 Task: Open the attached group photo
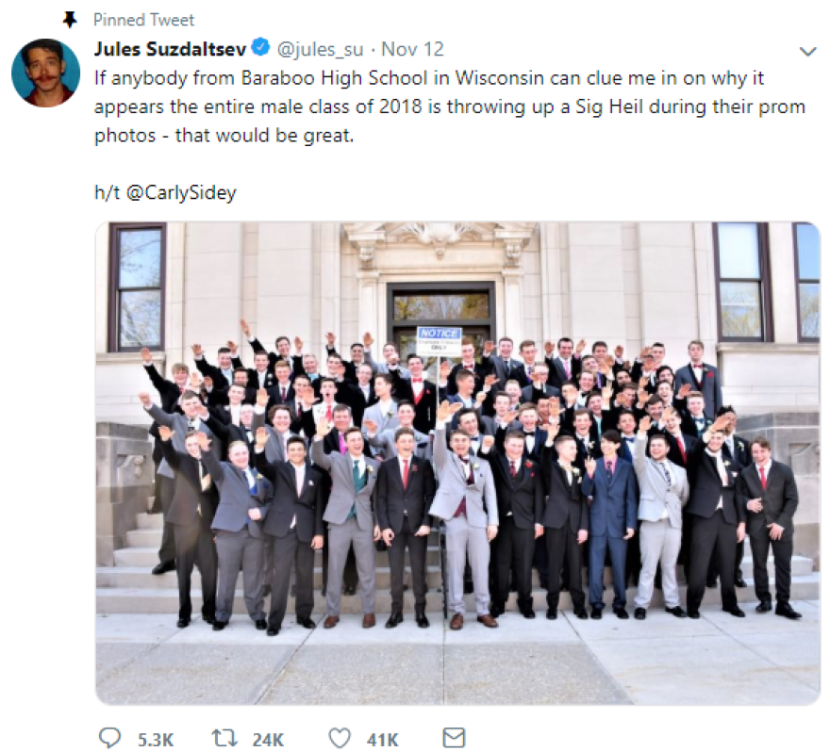457,464
